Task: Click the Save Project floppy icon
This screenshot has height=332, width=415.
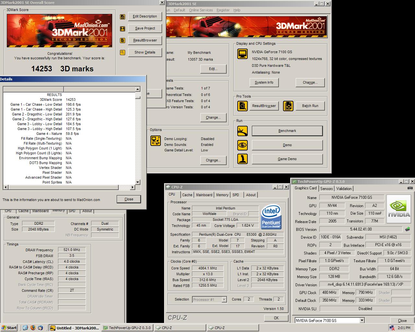Action: pyautogui.click(x=123, y=29)
